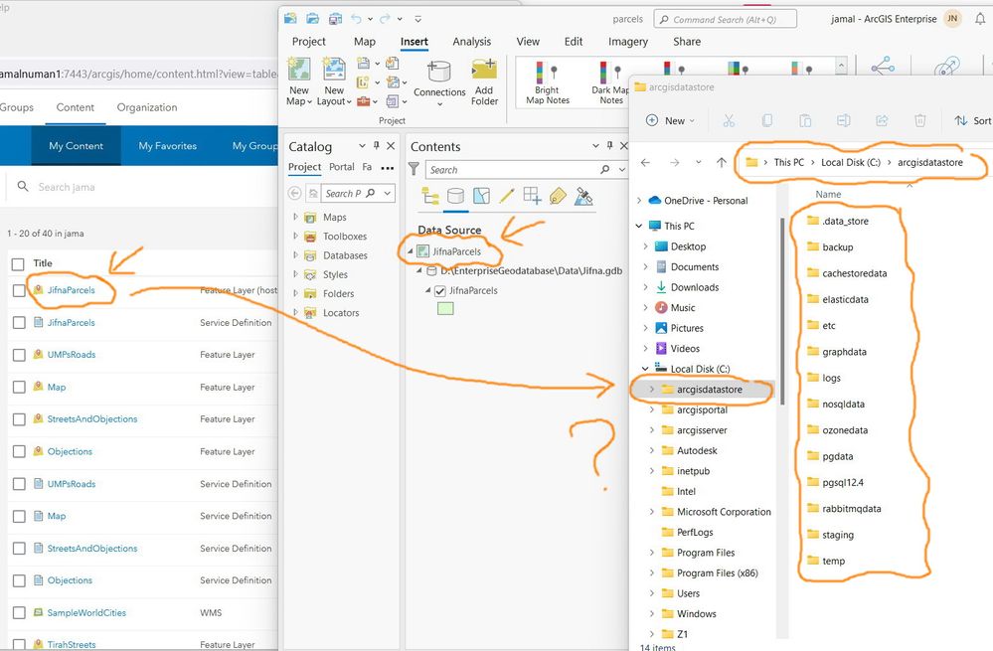Switch to the Map ribbon tab
This screenshot has width=993, height=651.
[364, 41]
